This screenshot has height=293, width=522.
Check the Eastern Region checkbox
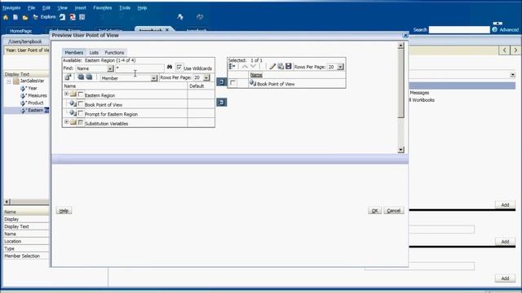(x=81, y=94)
